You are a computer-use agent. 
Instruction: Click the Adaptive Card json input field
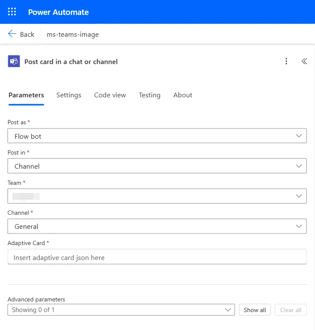click(x=157, y=257)
